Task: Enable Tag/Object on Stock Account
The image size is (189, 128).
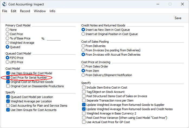Action: 84,92
